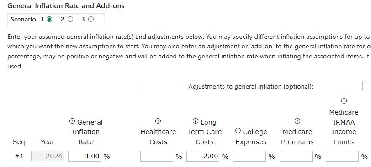
Task: Click the Medicare Premiums percentage box
Action: point(296,156)
